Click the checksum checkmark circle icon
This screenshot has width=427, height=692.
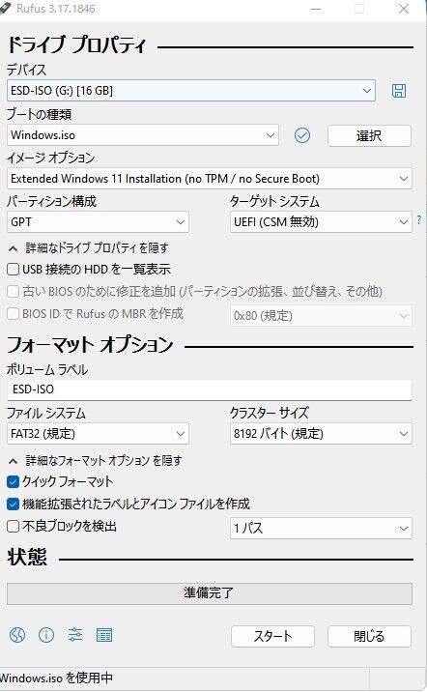point(302,135)
